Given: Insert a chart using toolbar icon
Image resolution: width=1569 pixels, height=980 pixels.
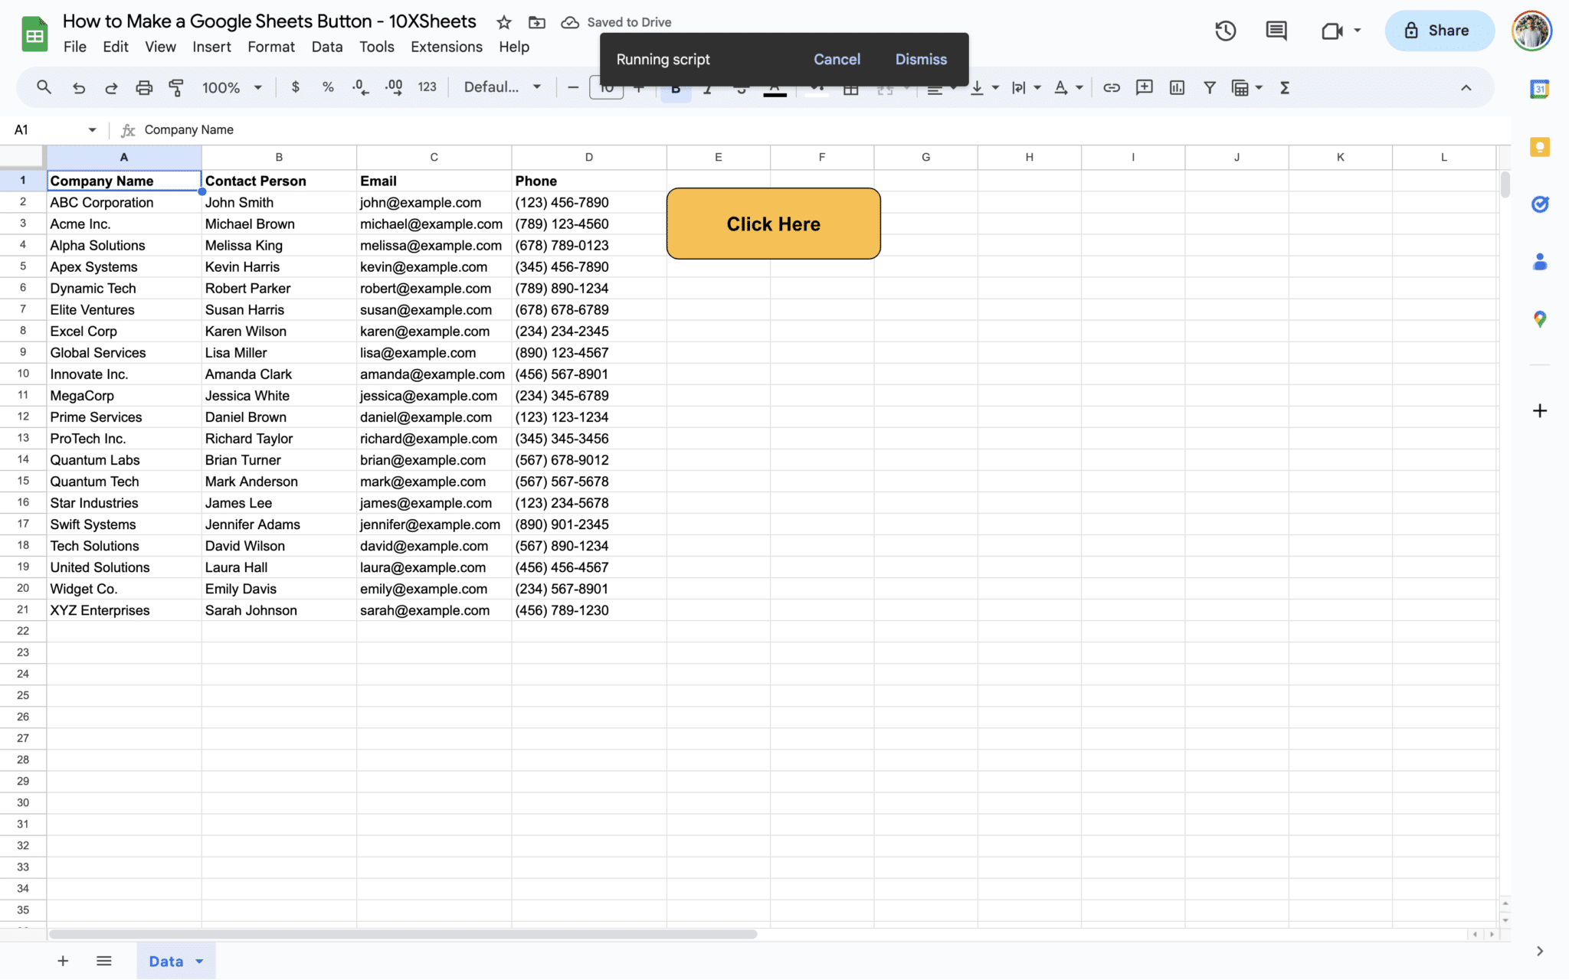Looking at the screenshot, I should [1177, 87].
